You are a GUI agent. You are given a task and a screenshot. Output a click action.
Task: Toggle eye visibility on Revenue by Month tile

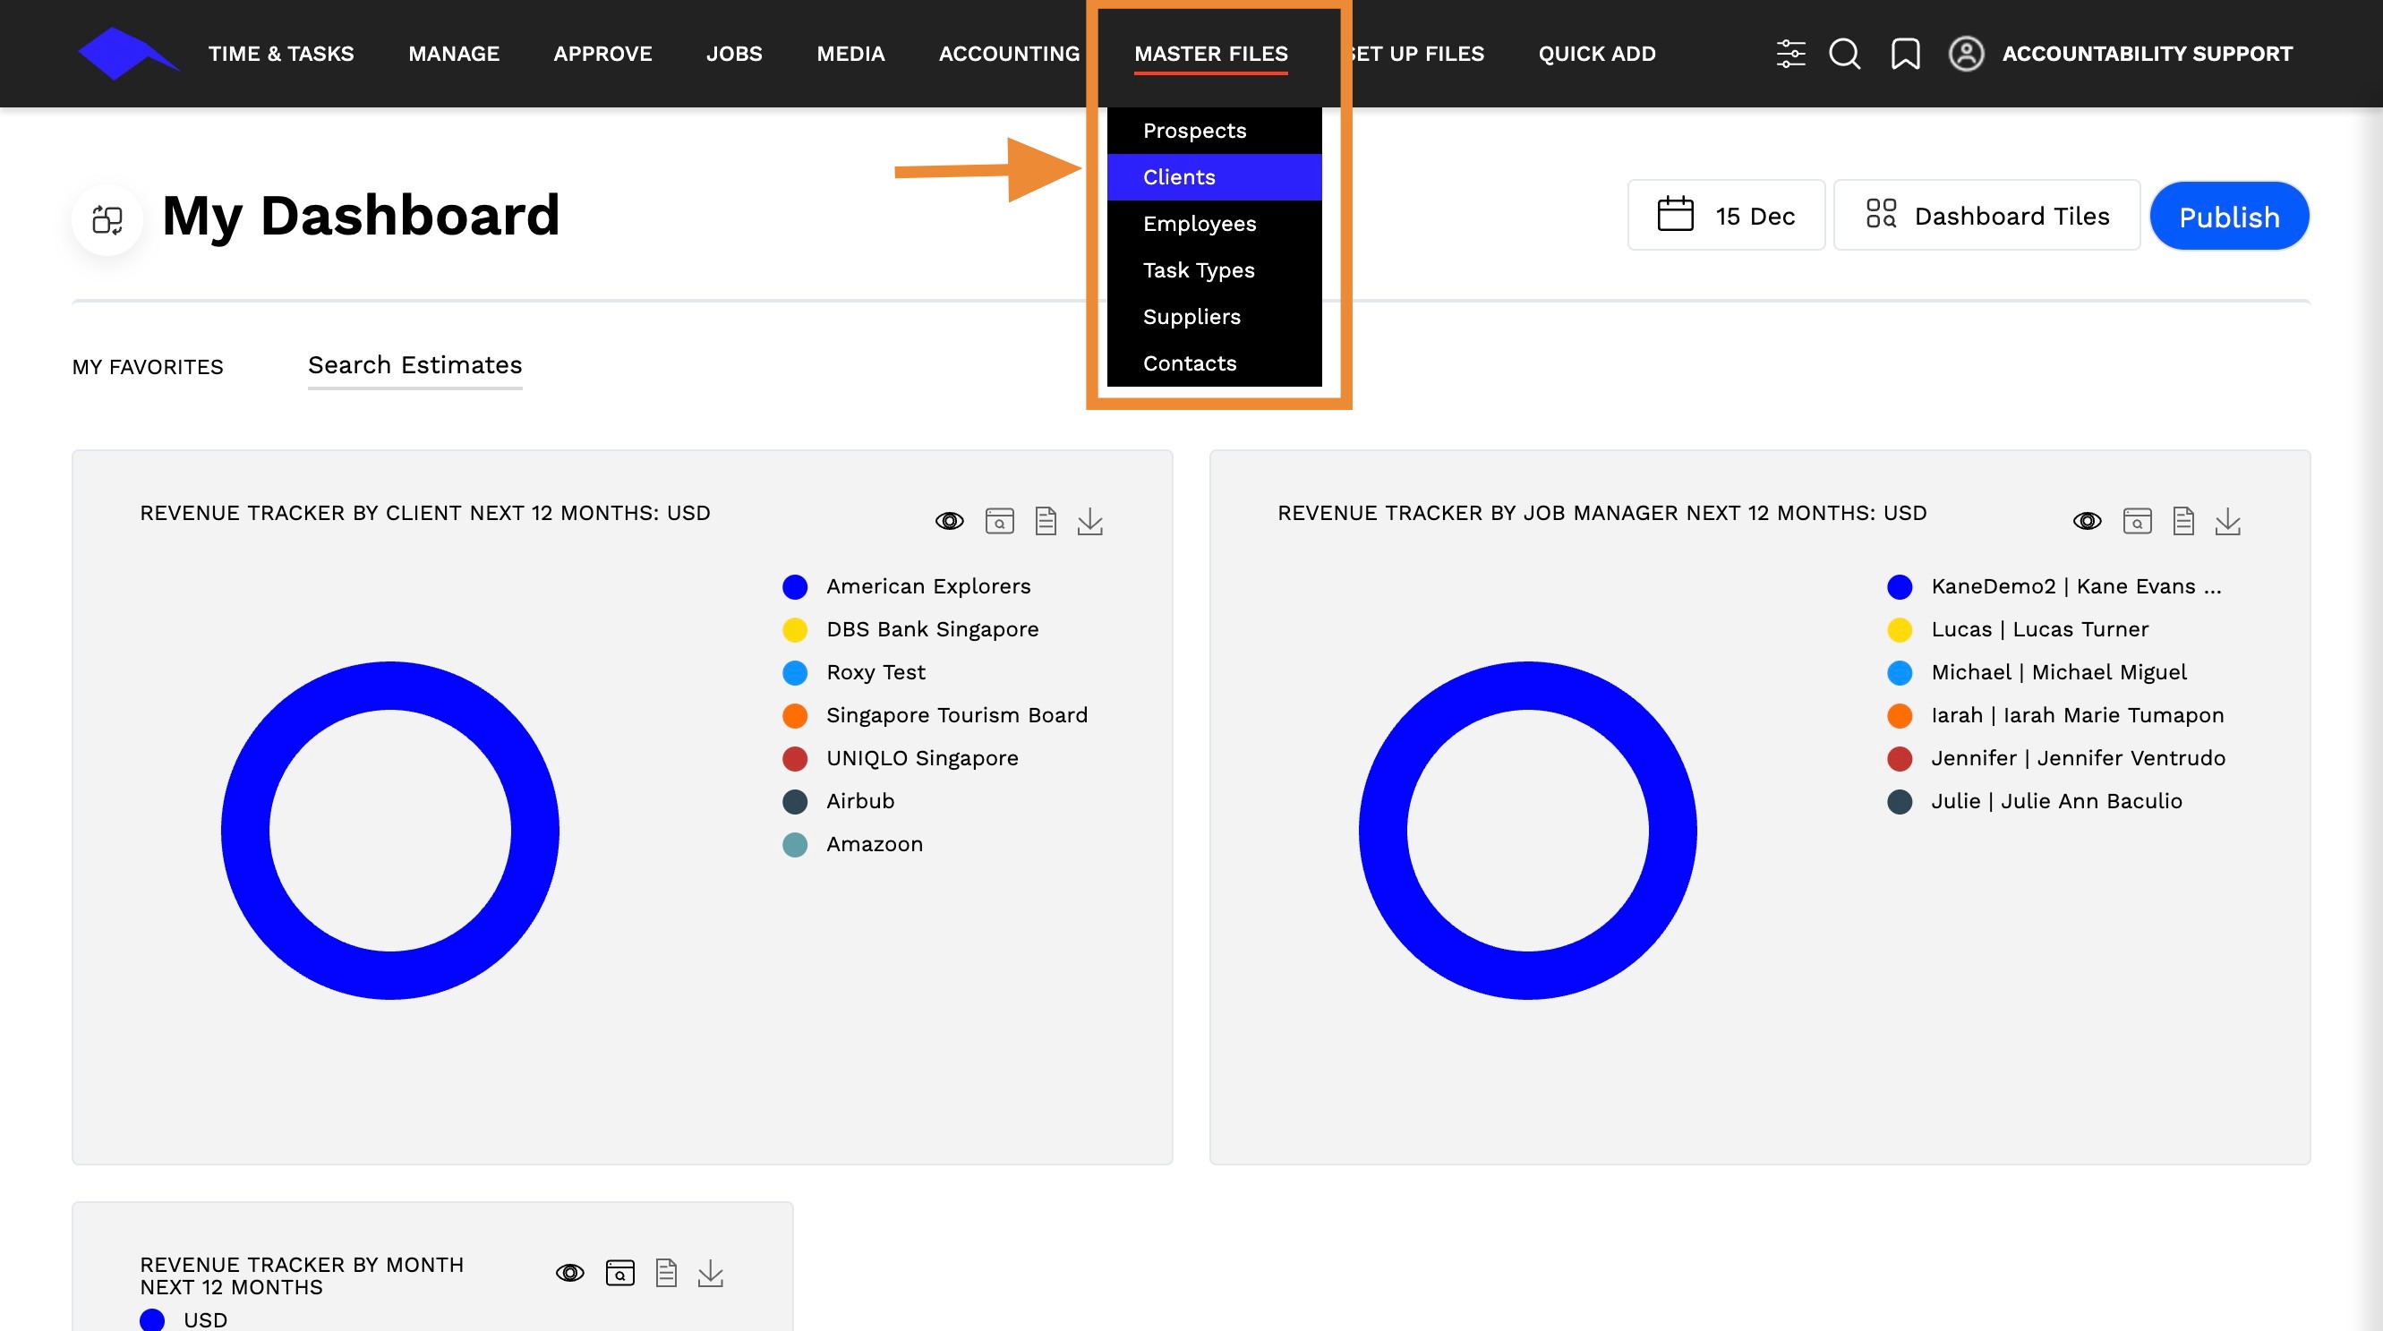click(570, 1274)
